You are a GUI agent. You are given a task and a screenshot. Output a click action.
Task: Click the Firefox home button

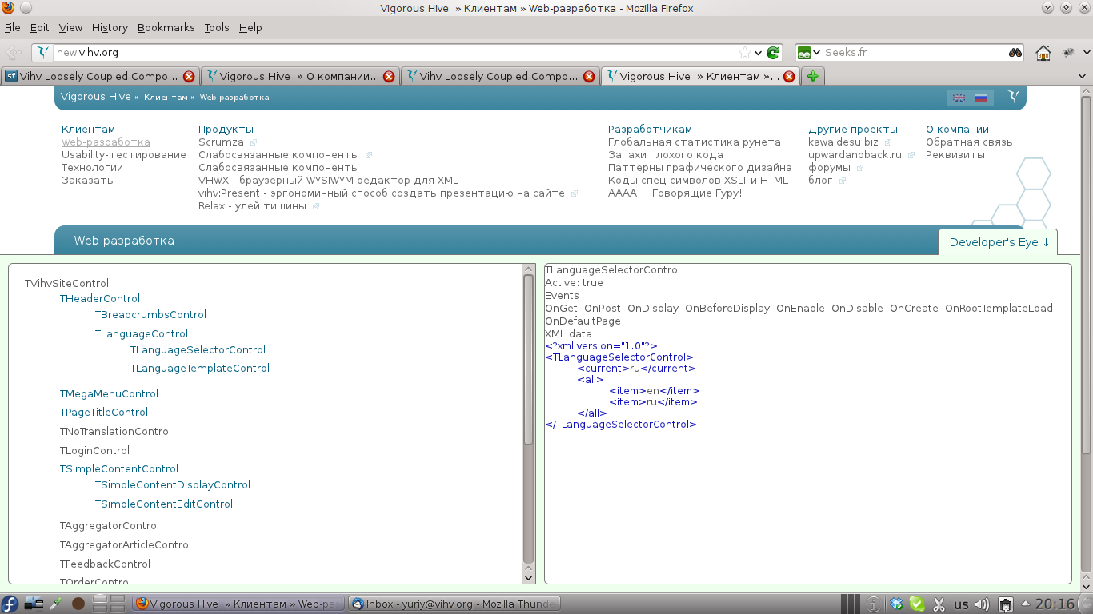pos(1043,52)
